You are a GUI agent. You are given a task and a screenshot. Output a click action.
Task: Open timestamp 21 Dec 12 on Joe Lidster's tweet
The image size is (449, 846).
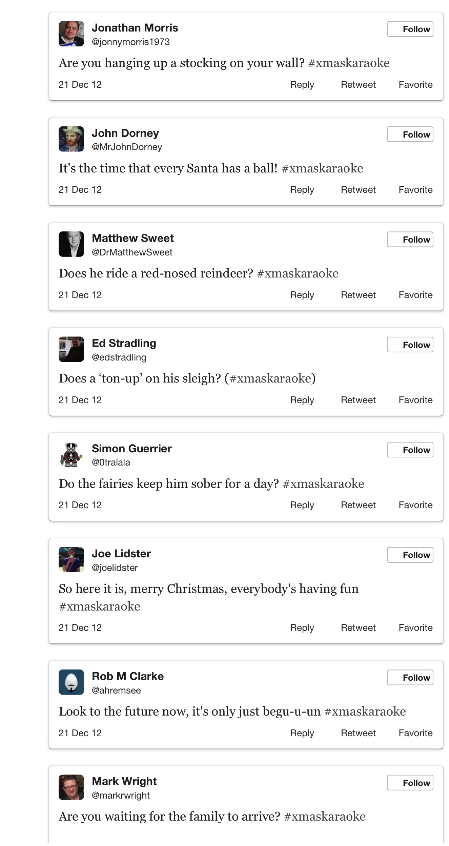tap(80, 628)
